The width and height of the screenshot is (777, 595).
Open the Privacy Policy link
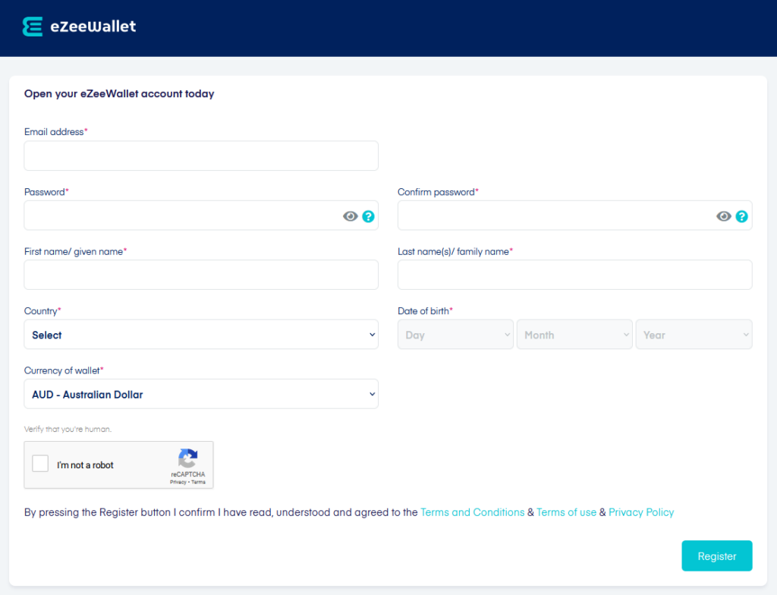tap(641, 512)
